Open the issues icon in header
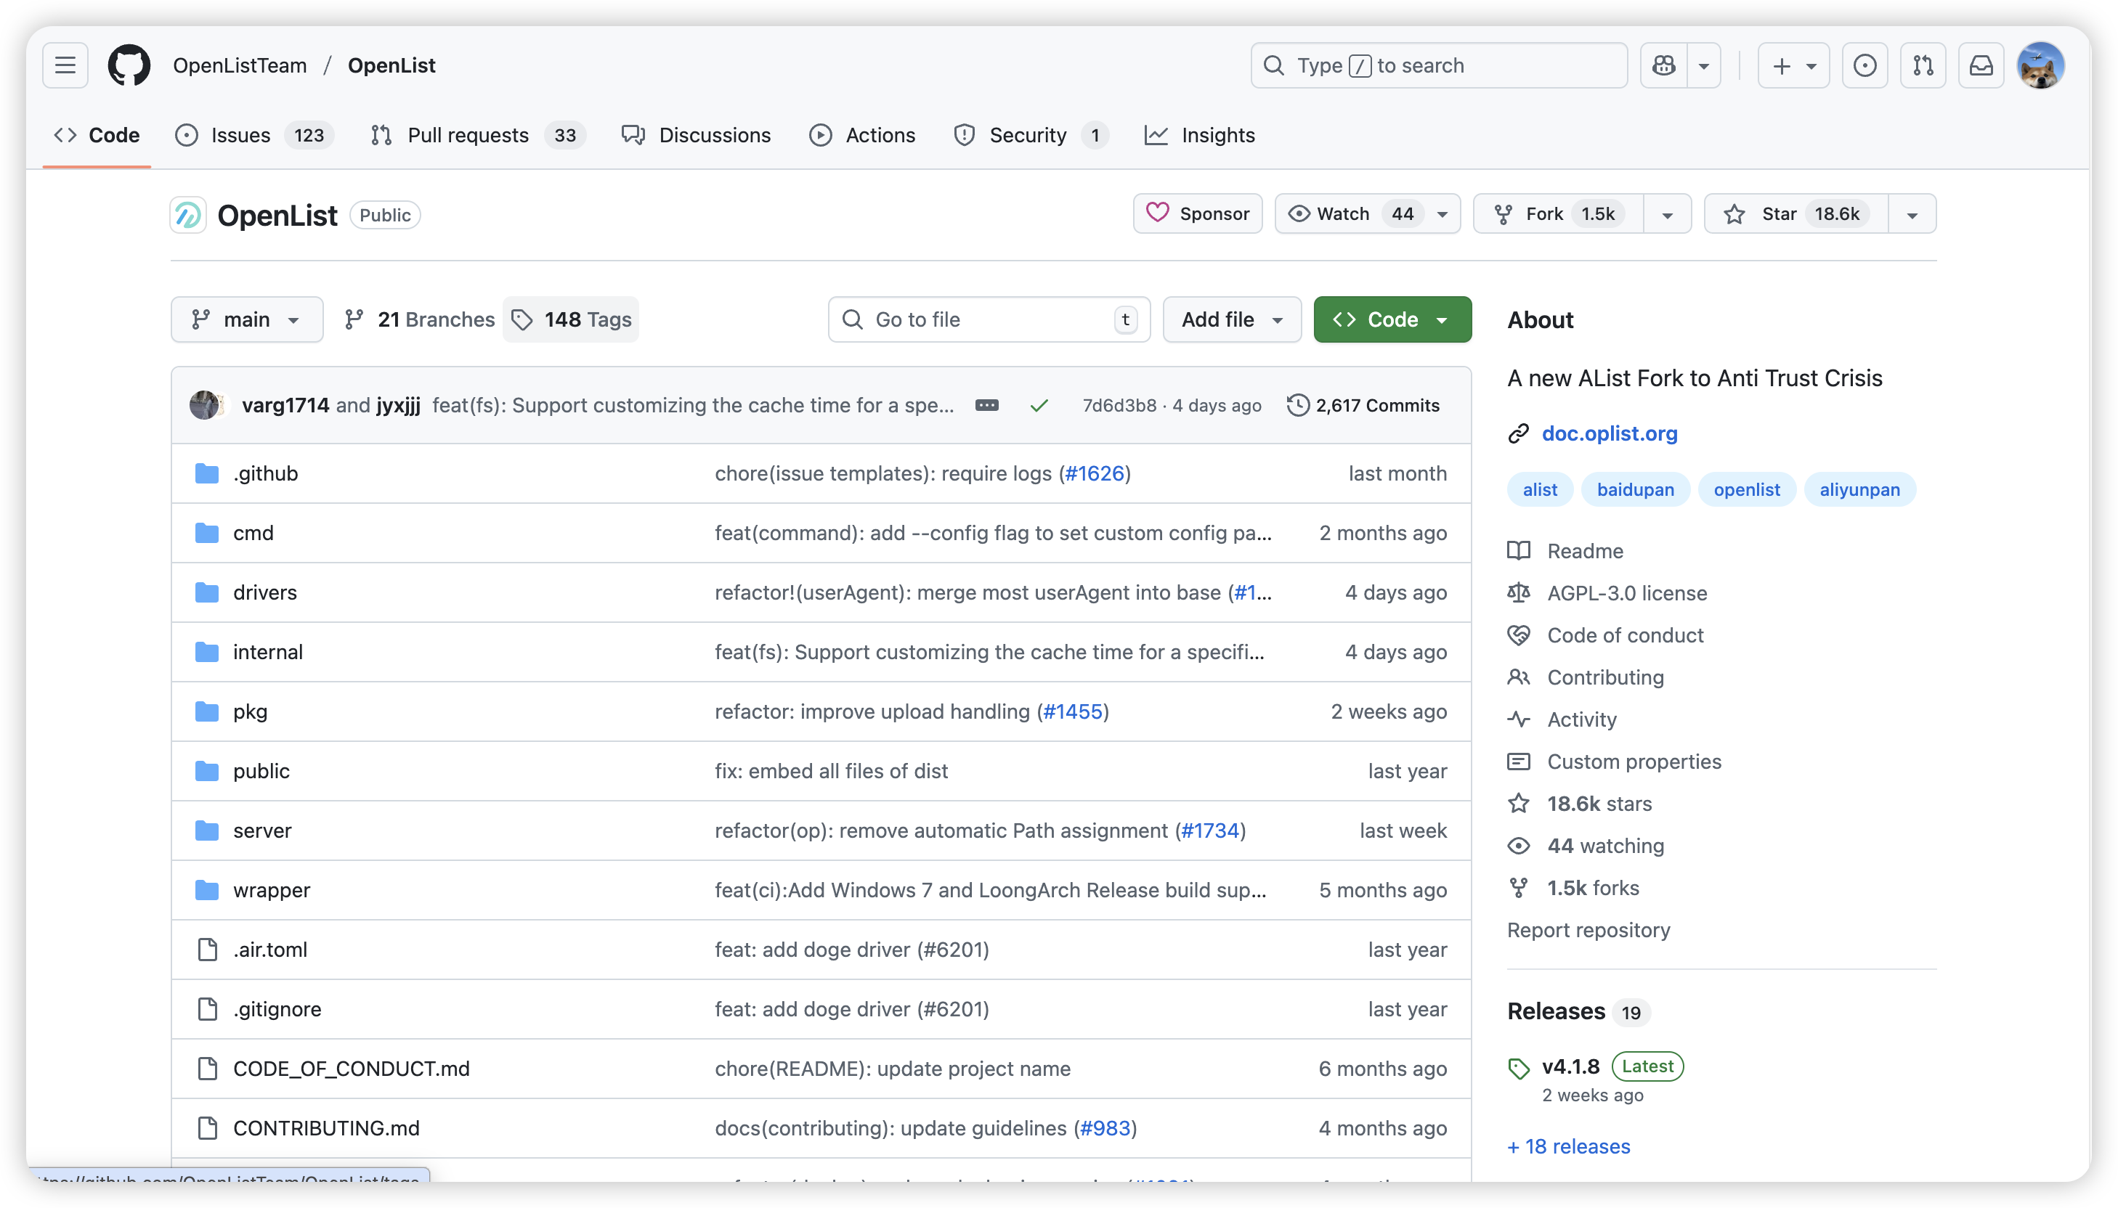Viewport: 2118px width, 1208px height. click(1865, 65)
